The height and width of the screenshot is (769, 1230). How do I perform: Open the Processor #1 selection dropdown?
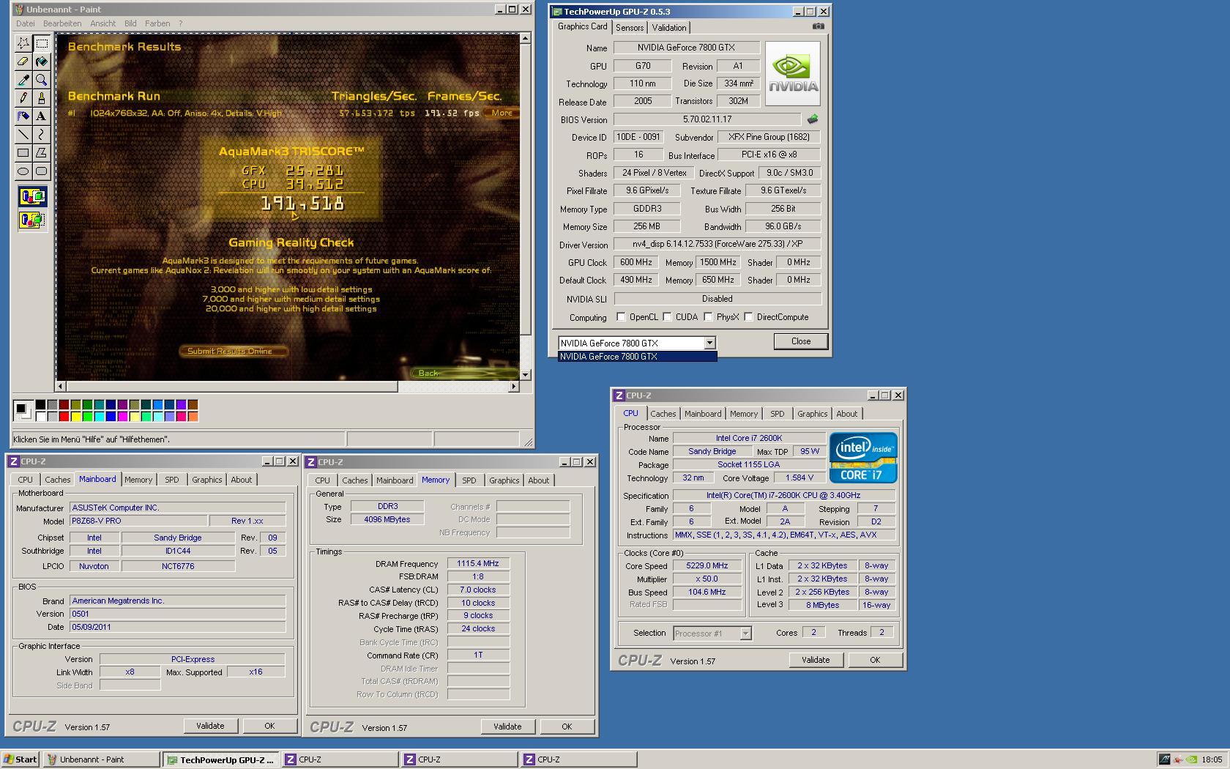(x=745, y=634)
